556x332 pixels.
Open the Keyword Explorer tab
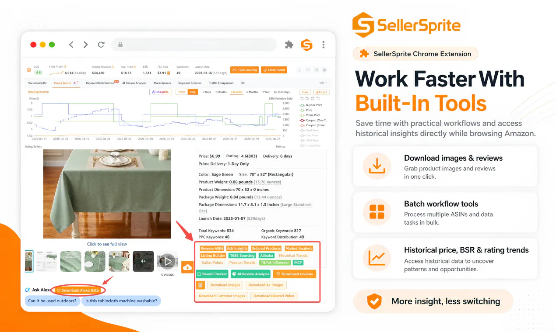pyautogui.click(x=190, y=83)
